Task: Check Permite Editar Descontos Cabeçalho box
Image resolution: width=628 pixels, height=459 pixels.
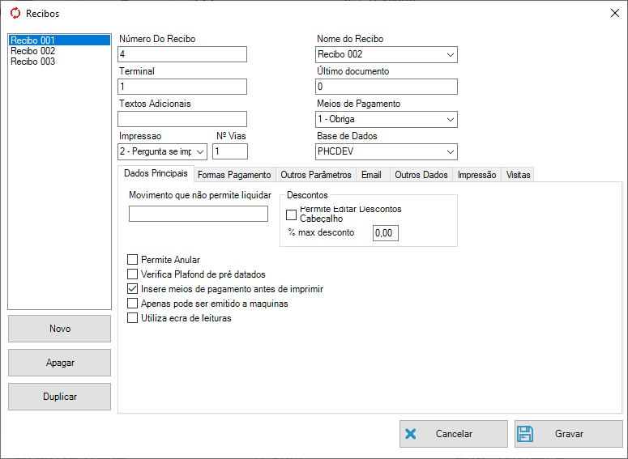Action: coord(292,215)
